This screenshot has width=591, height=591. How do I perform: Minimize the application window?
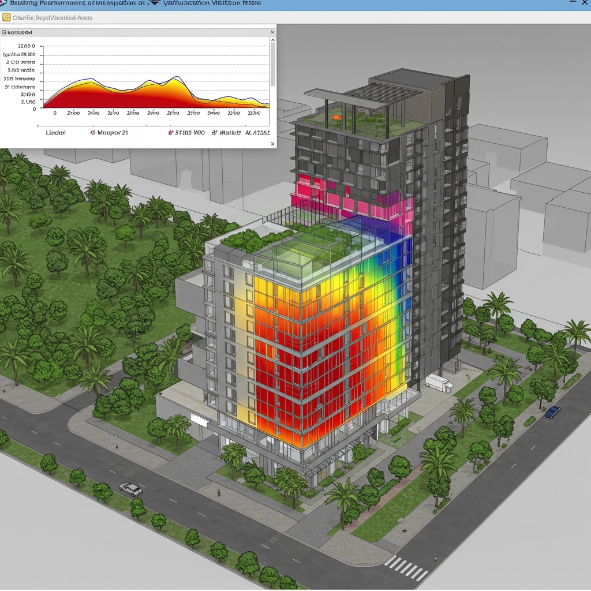573,2
